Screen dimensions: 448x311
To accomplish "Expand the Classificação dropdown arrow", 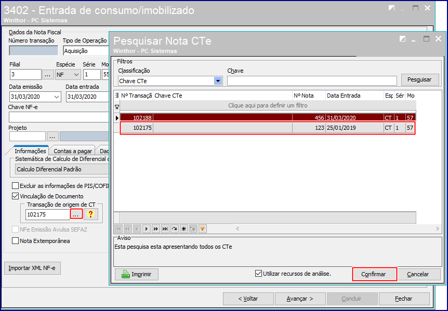I will 218,81.
